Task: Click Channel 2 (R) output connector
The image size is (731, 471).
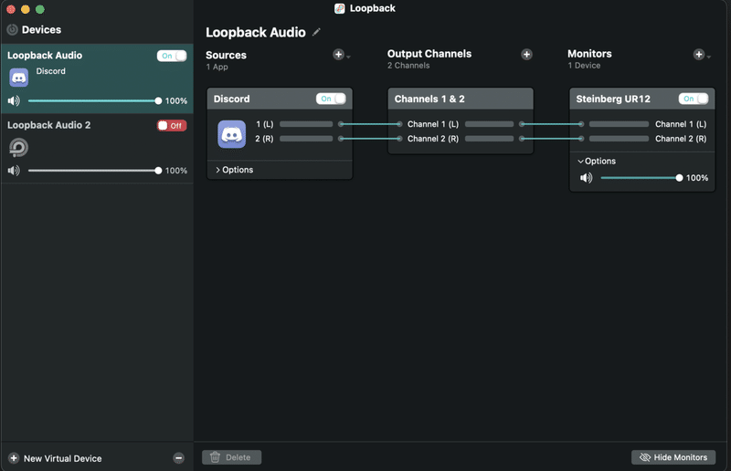Action: pos(522,139)
